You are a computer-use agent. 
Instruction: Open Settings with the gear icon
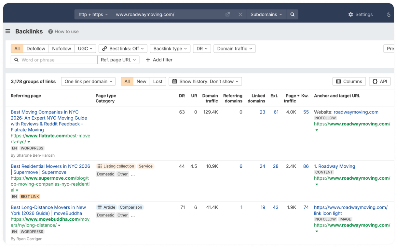coord(360,14)
